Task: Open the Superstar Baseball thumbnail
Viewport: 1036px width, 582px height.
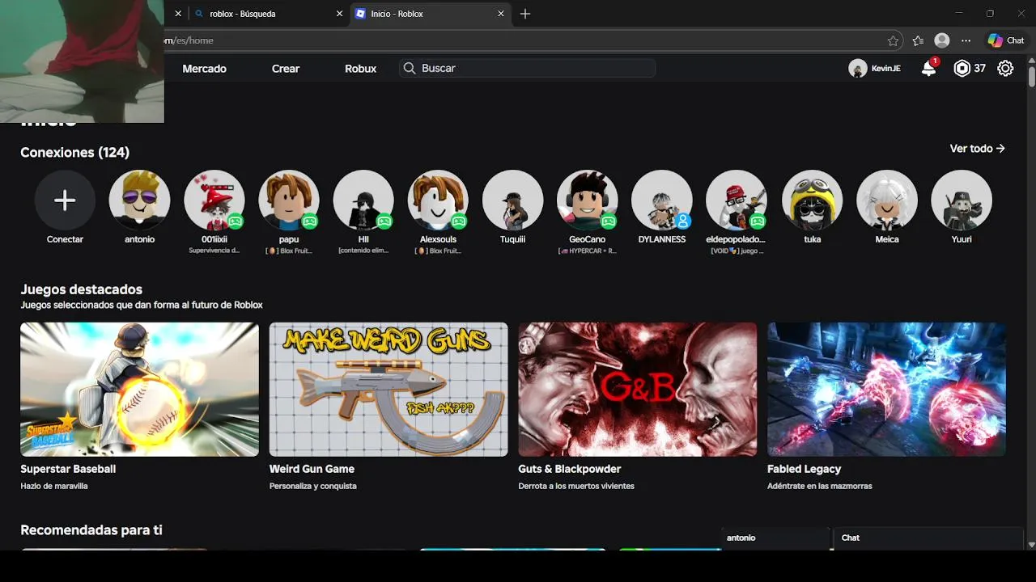Action: 139,390
